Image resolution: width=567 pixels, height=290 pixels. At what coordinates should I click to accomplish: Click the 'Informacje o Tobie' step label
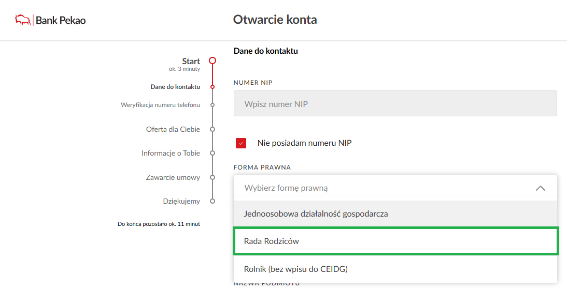click(x=171, y=153)
